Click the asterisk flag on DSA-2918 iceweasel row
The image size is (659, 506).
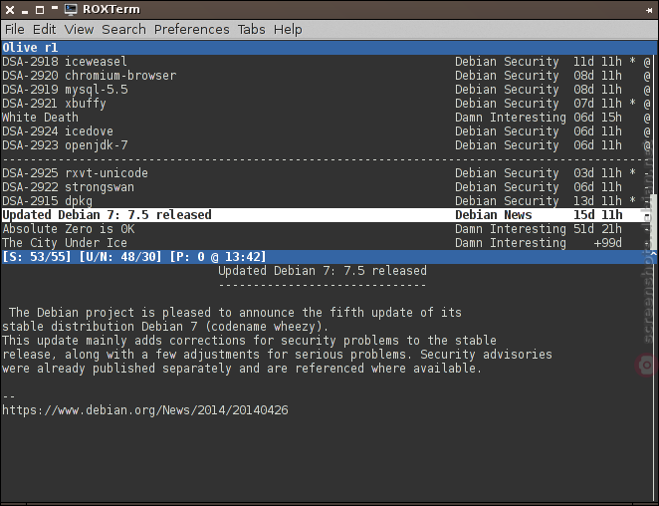pos(632,62)
